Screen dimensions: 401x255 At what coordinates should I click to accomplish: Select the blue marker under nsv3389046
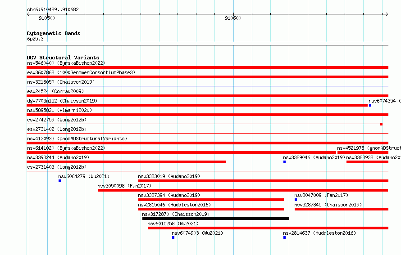[x=284, y=162]
